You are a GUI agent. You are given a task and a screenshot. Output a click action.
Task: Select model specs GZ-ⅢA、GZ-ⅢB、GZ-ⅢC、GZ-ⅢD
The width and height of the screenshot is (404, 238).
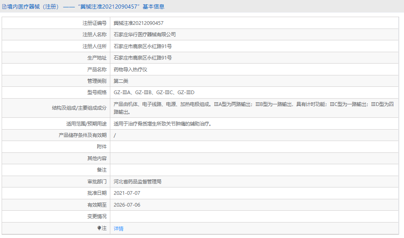pyautogui.click(x=154, y=93)
